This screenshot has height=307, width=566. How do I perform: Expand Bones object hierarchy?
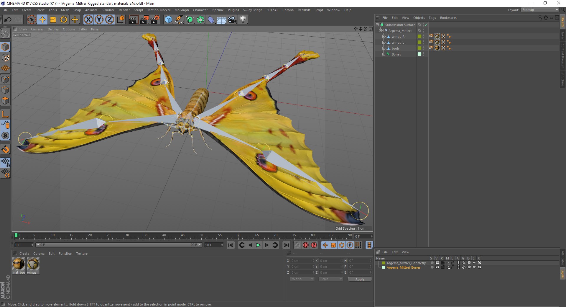tap(384, 54)
